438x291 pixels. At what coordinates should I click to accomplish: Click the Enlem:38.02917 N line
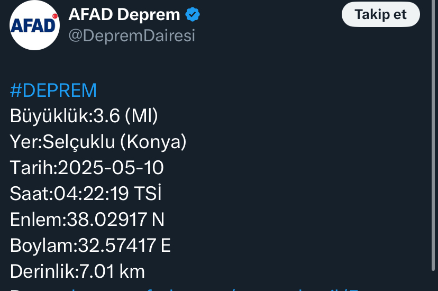[x=87, y=220]
